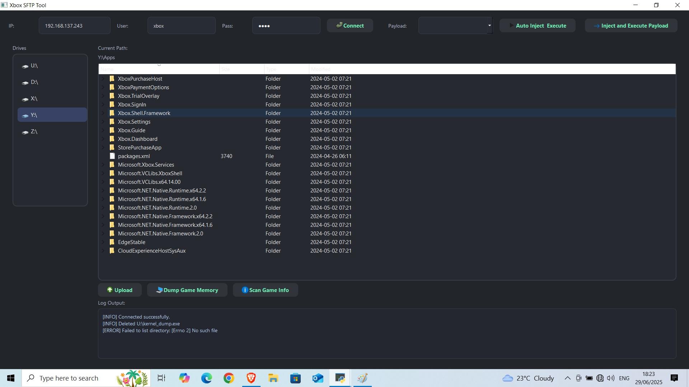689x387 pixels.
Task: Focus the IP address input field
Action: pos(74,26)
